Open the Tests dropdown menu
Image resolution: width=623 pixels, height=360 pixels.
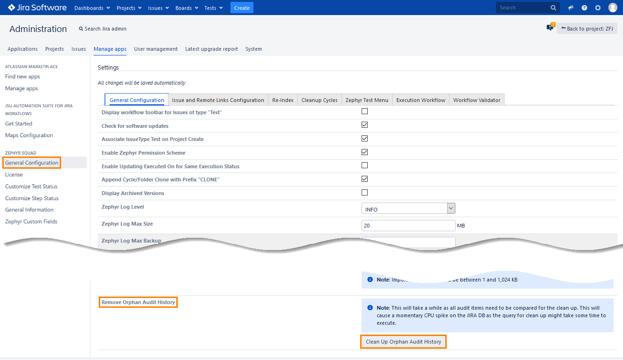[213, 8]
